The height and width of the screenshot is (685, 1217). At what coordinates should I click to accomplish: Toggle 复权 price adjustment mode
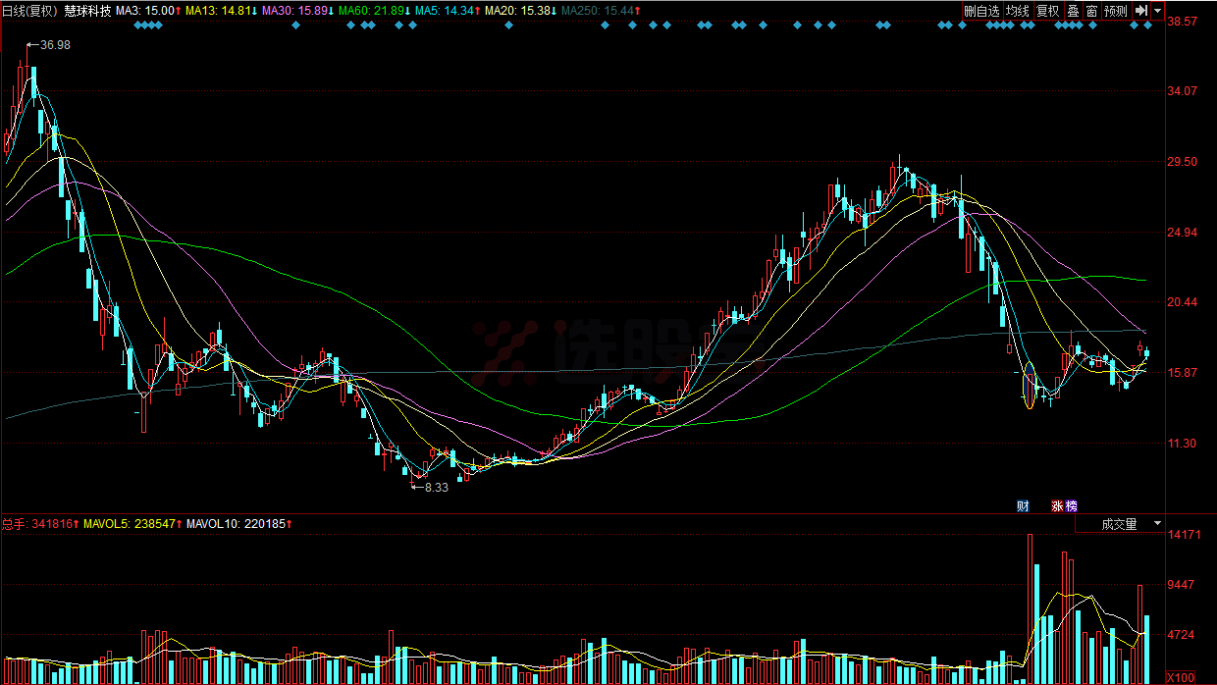point(1048,11)
